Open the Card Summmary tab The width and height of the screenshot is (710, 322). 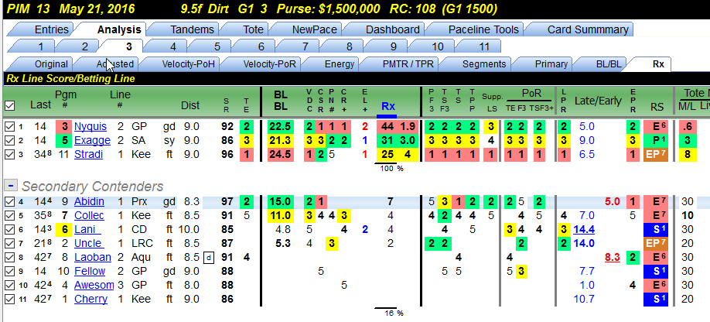588,30
